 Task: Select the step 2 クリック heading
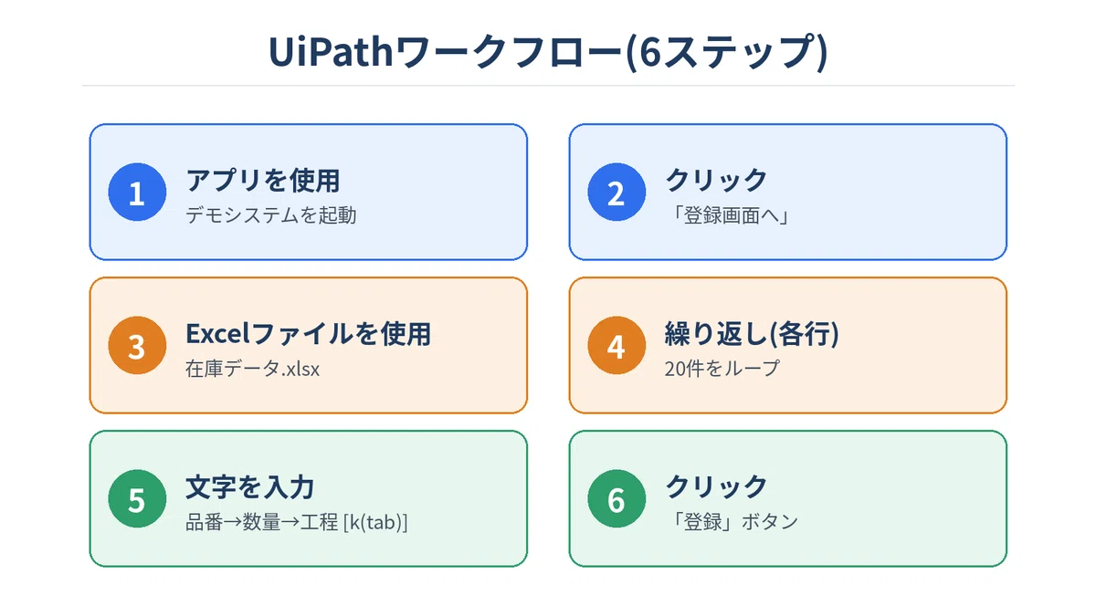[x=717, y=180]
